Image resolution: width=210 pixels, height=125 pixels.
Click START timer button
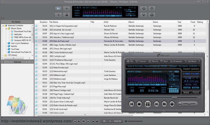click(187, 88)
